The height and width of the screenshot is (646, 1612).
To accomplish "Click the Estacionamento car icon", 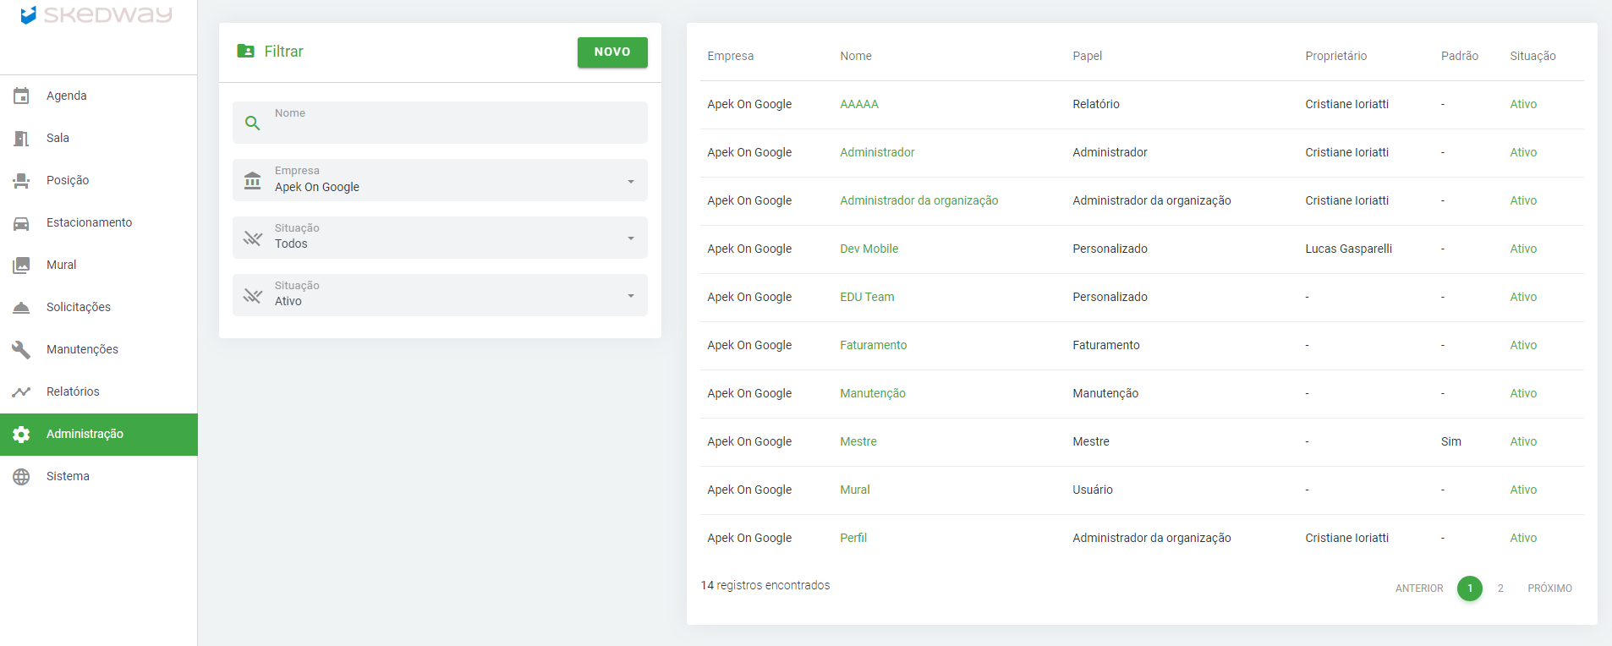I will click(22, 223).
